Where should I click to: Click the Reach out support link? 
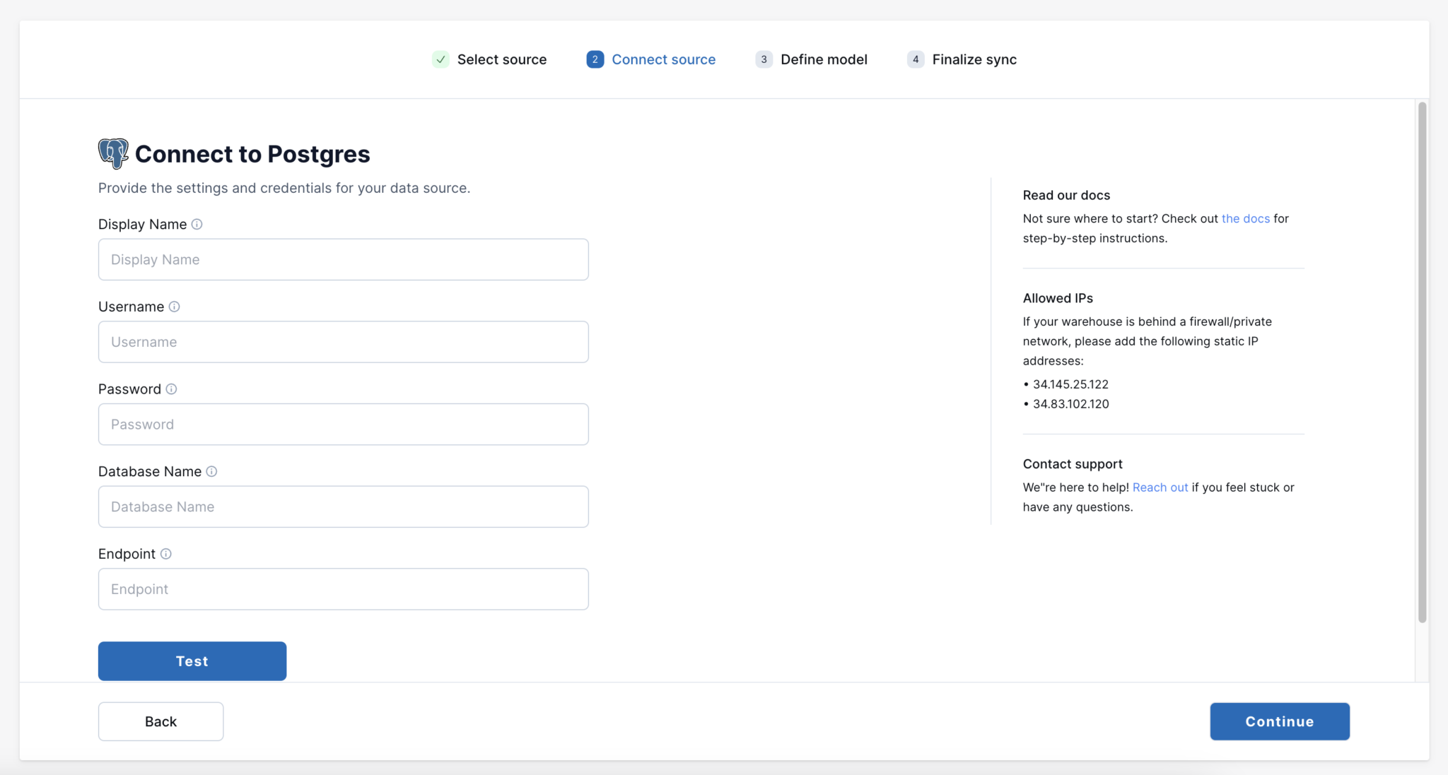pyautogui.click(x=1160, y=487)
